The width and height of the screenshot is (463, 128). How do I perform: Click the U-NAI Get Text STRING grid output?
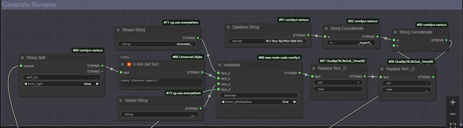click(202, 72)
